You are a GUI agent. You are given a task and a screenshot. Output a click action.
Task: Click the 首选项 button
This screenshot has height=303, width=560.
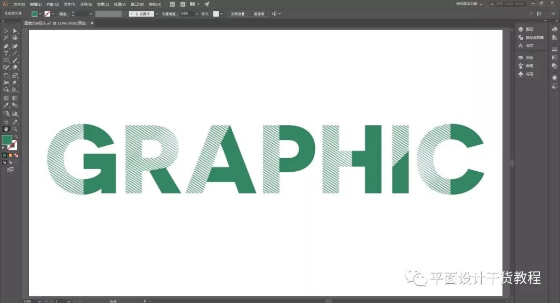tap(259, 14)
